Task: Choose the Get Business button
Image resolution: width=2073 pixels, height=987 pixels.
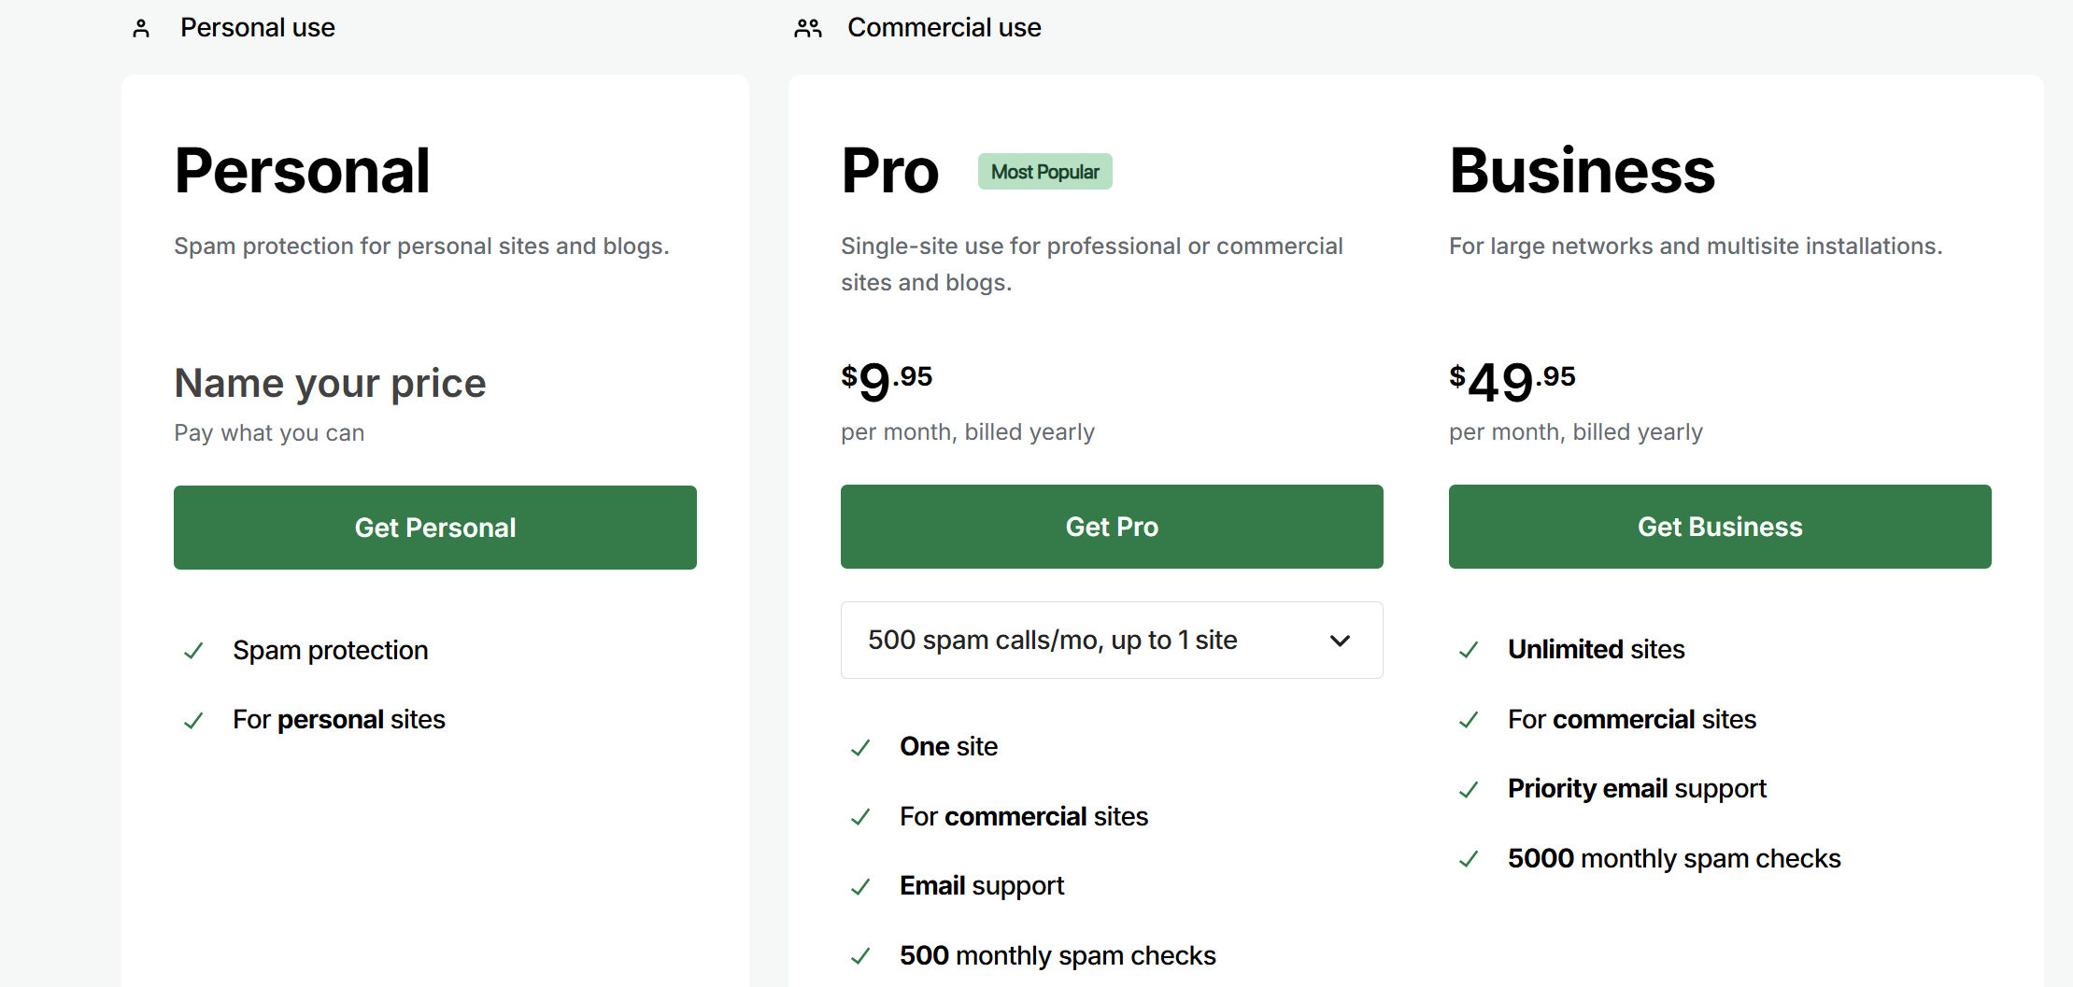Action: (1719, 527)
